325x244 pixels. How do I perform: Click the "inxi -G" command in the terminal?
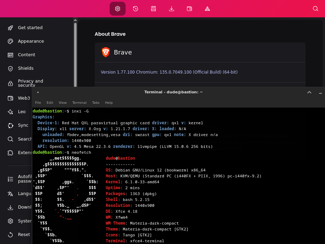pyautogui.click(x=80, y=111)
